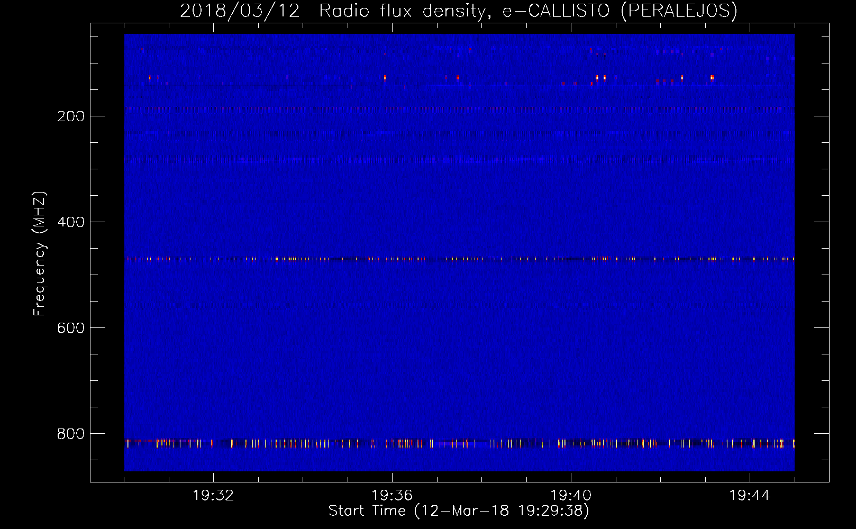Select the 19:32 time tick label
The image size is (856, 529).
pos(213,496)
